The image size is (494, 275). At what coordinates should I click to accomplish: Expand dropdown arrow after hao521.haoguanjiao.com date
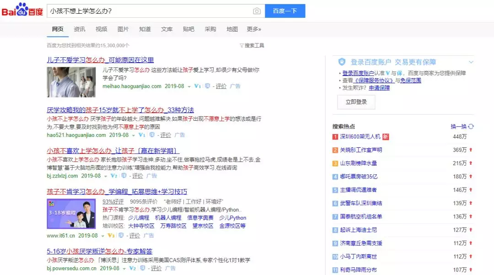(x=134, y=135)
